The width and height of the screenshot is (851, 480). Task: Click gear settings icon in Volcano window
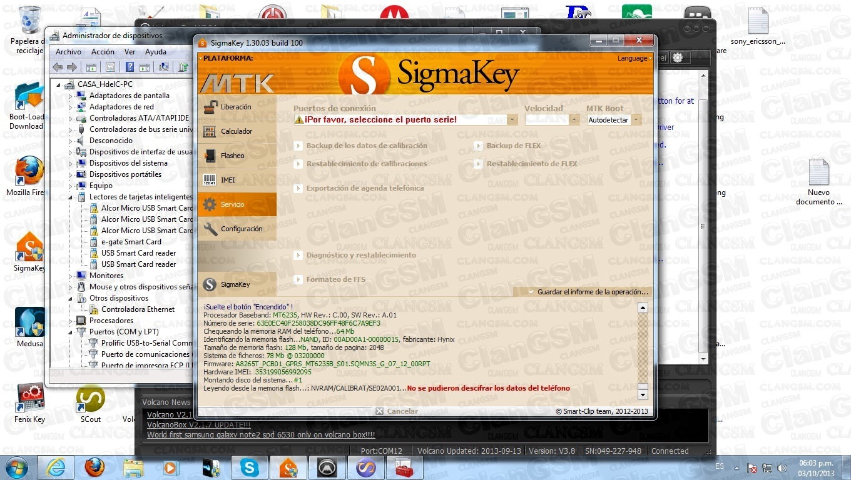click(677, 57)
